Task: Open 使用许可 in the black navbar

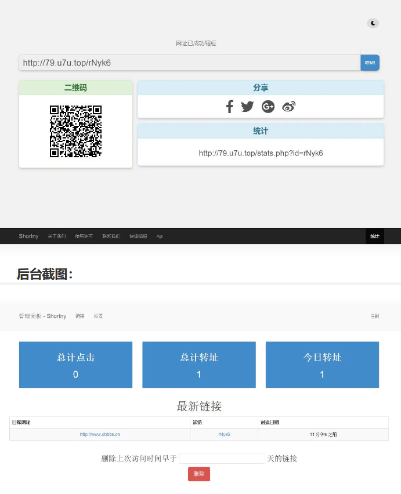Action: tap(84, 236)
